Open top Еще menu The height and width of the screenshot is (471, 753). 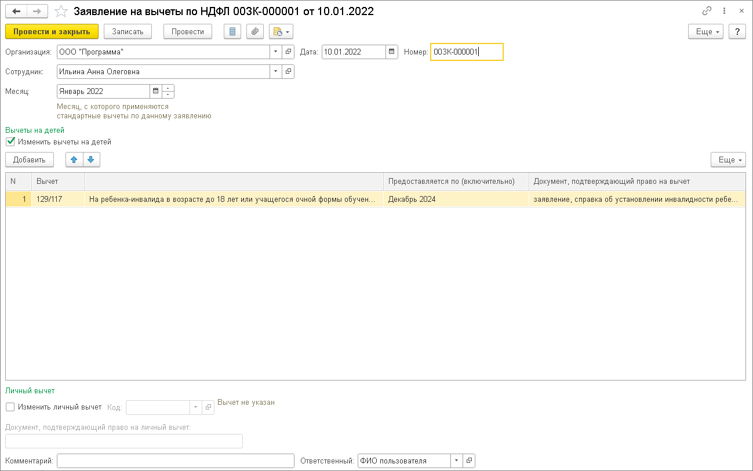[705, 31]
